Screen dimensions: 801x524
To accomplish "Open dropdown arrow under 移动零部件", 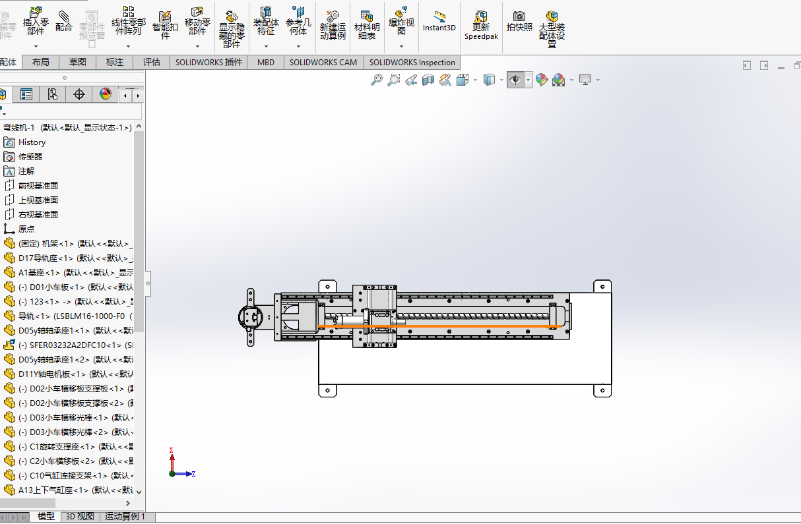I will (197, 47).
